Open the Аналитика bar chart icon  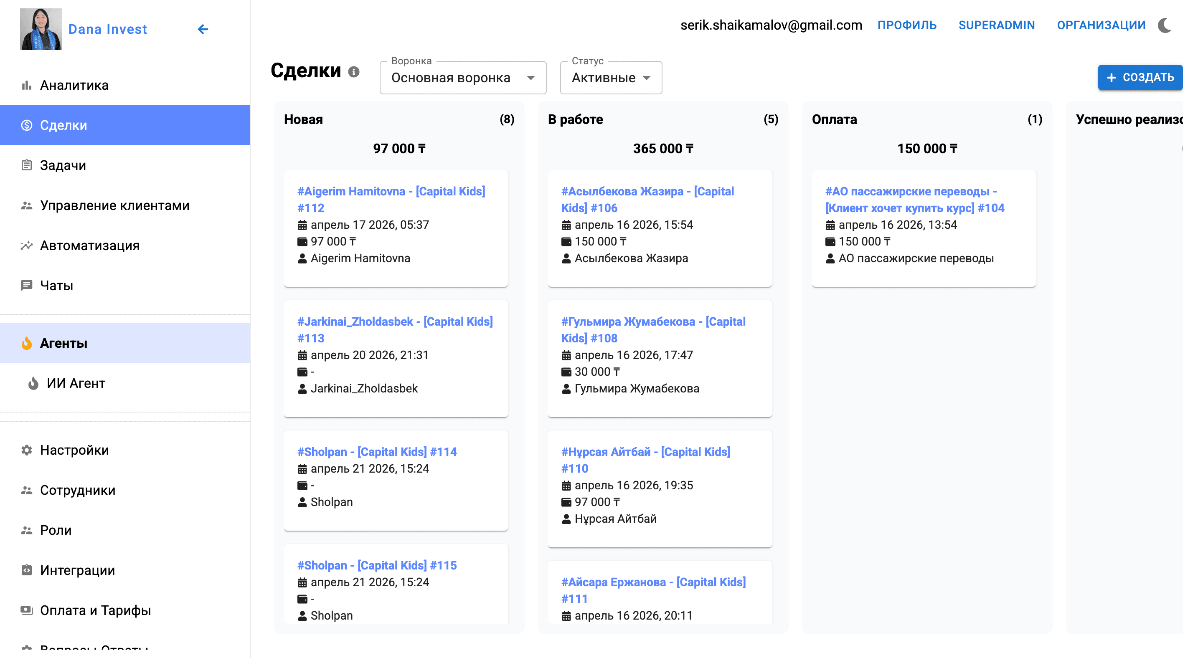click(x=27, y=85)
